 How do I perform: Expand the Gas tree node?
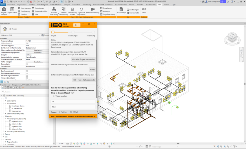pyautogui.click(x=3, y=137)
